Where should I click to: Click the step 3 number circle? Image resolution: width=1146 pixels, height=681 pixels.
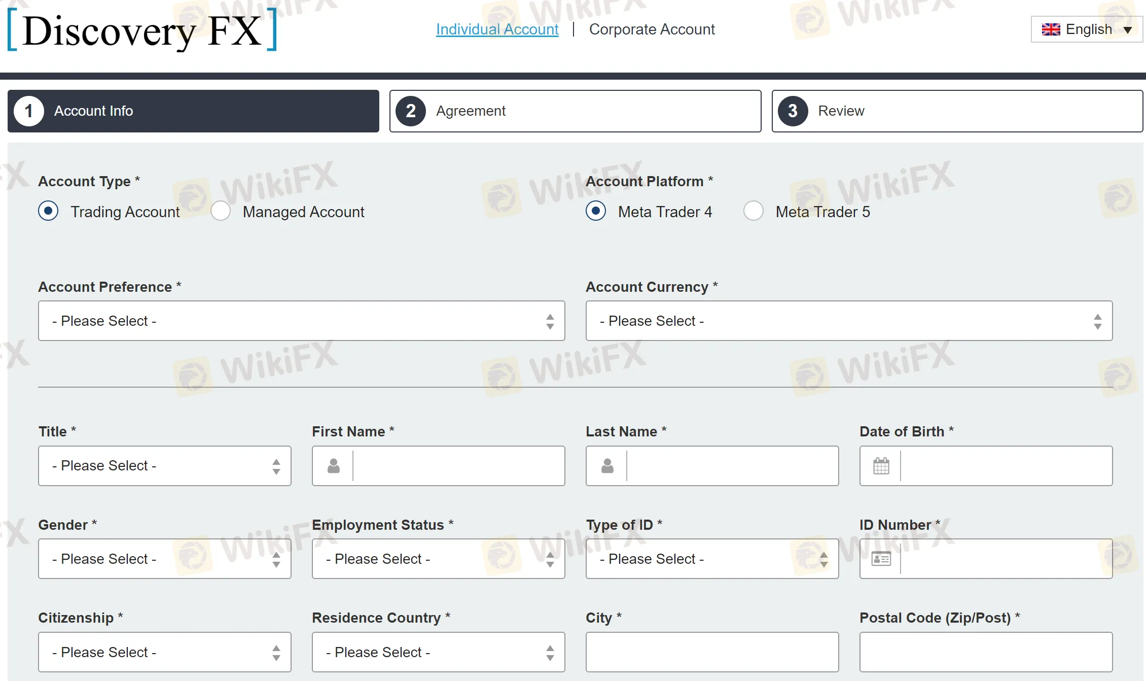pyautogui.click(x=793, y=111)
